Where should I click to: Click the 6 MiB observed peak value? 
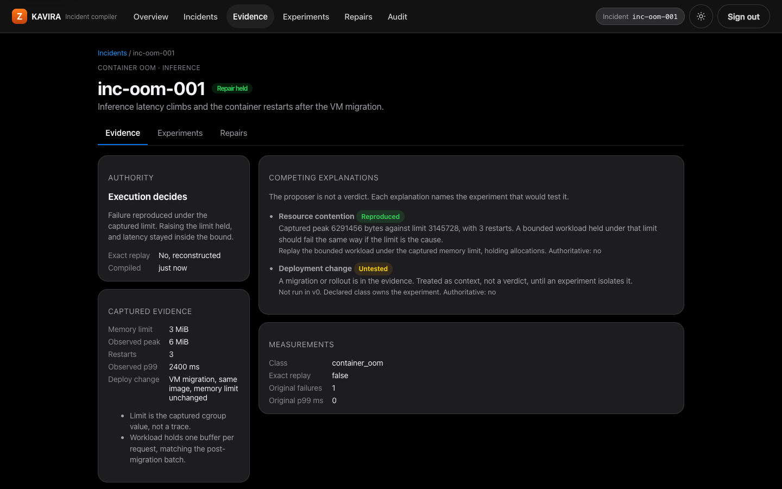[179, 342]
